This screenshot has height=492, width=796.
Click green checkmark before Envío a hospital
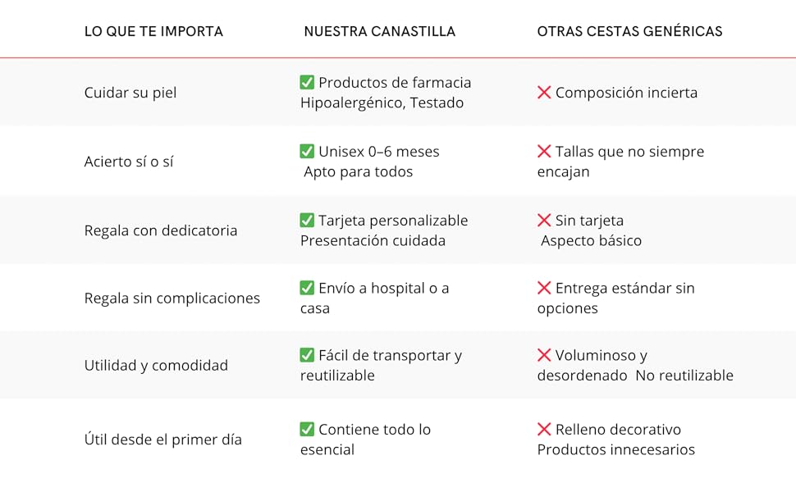point(307,288)
